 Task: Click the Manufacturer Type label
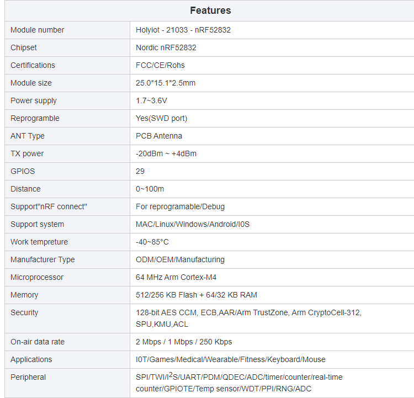(43, 259)
